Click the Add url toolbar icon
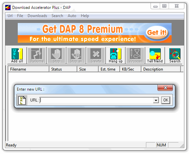 click(17, 55)
